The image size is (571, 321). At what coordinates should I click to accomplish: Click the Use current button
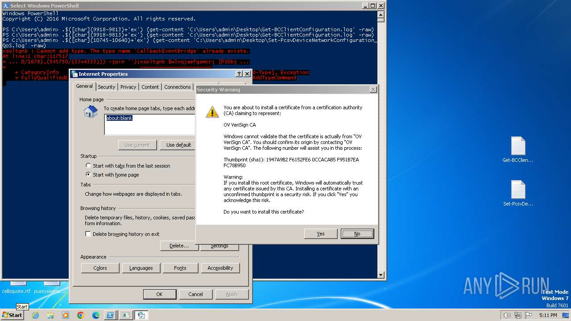[137, 145]
